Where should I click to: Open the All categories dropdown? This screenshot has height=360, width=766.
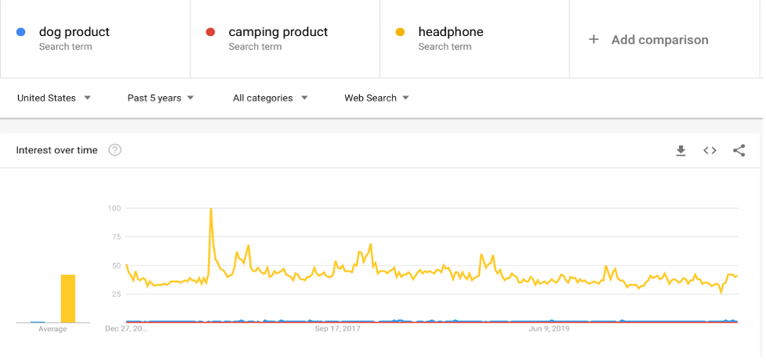click(x=270, y=98)
